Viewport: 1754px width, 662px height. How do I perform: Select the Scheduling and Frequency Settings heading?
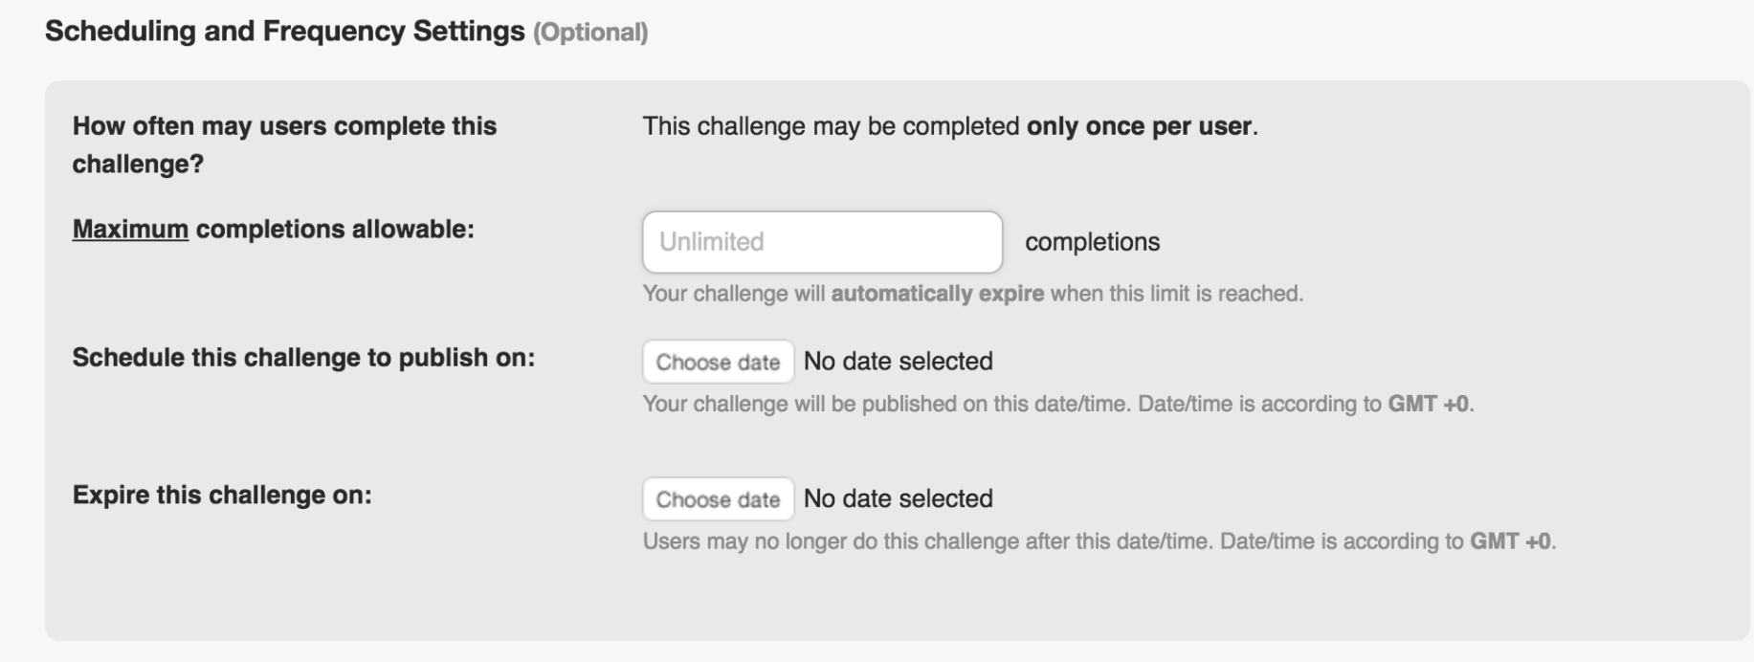[x=285, y=32]
